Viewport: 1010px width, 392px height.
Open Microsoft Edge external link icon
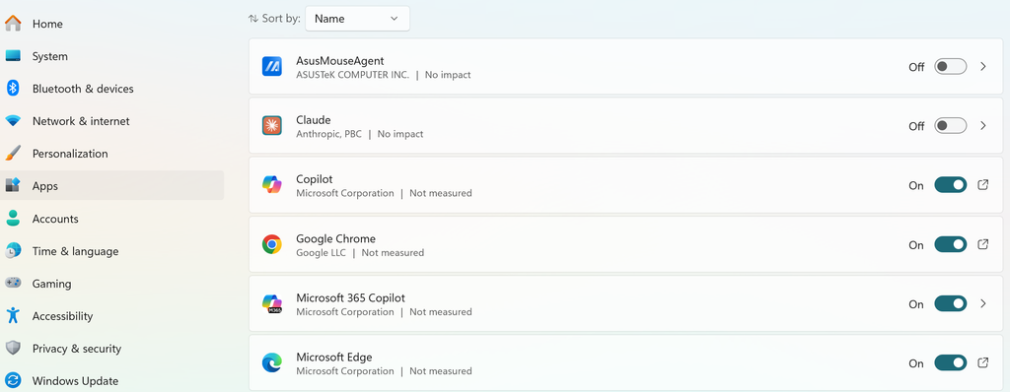pyautogui.click(x=983, y=363)
